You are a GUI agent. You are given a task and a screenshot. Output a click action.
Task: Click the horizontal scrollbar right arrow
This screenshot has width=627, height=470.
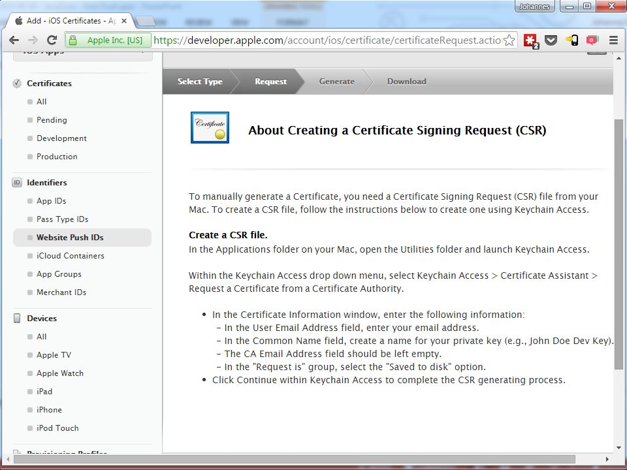[607, 459]
